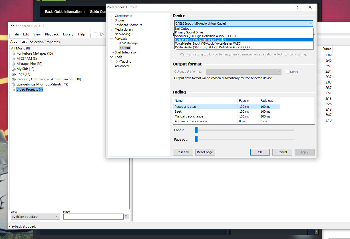This screenshot has height=239, width=350.
Task: Collapse the Tools preferences node
Action: (x=112, y=57)
